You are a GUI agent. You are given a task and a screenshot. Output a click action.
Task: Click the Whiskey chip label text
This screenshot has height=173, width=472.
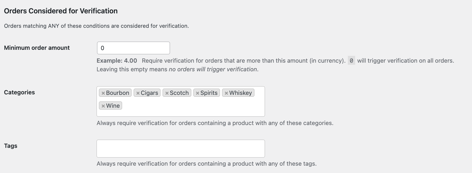click(x=240, y=93)
